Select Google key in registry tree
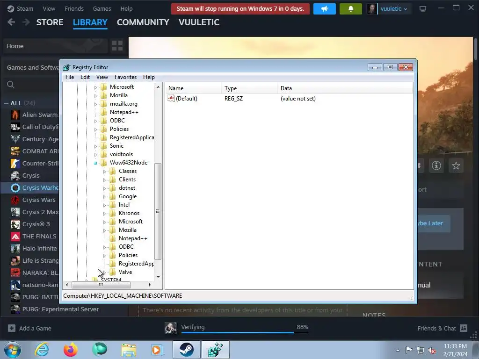The image size is (479, 359). tap(128, 196)
